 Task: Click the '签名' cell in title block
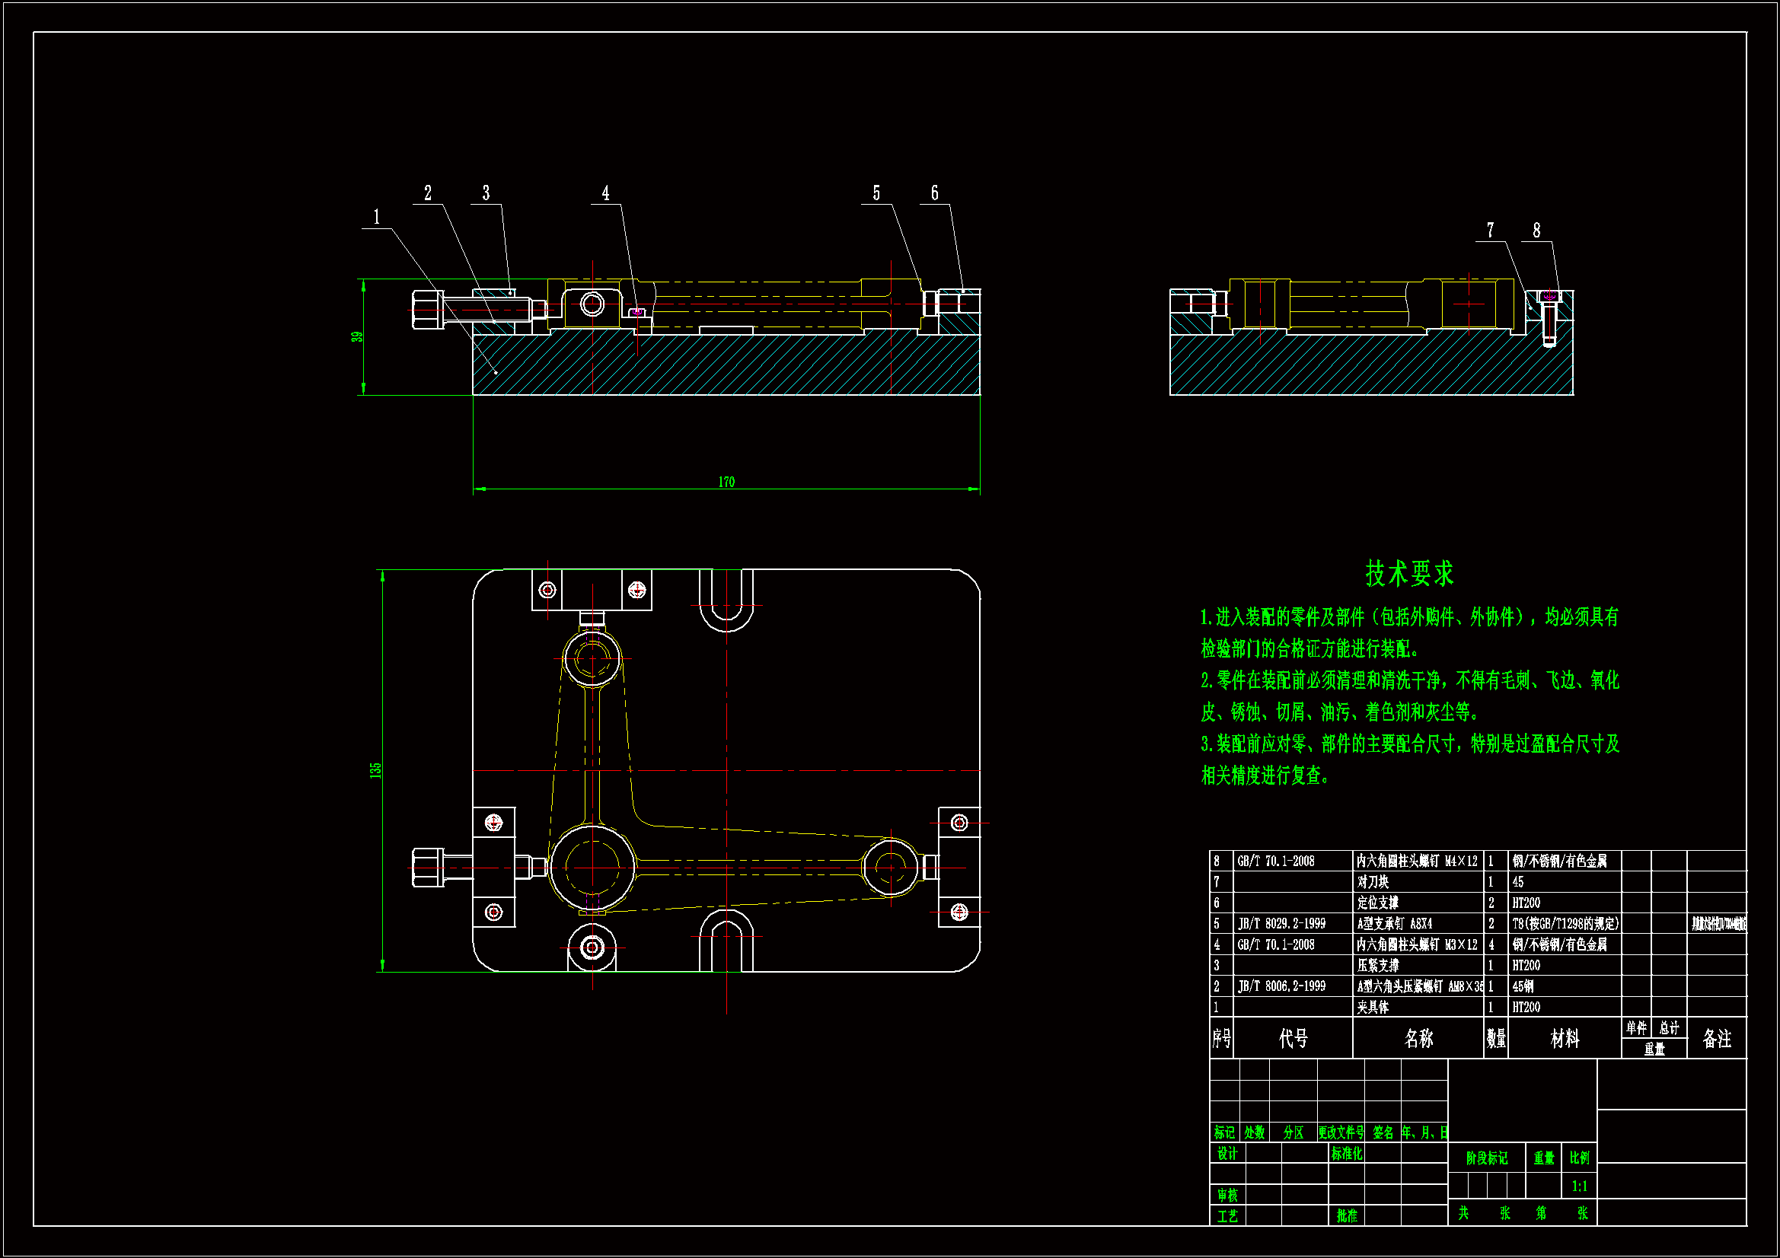click(x=1383, y=1132)
